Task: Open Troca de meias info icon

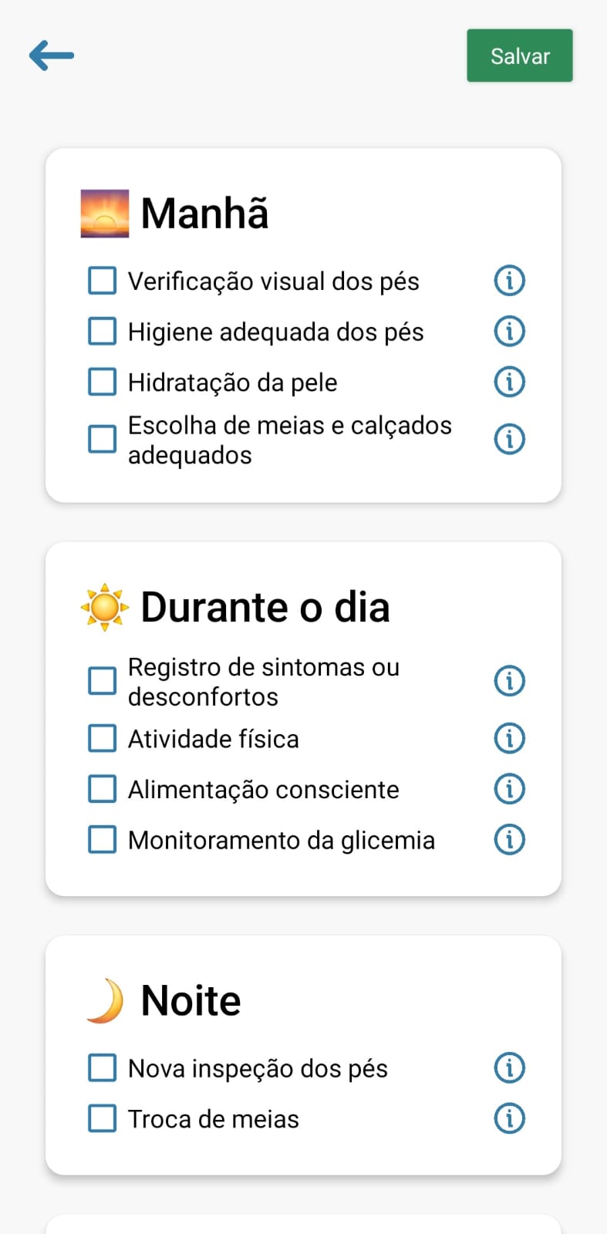Action: click(509, 1118)
